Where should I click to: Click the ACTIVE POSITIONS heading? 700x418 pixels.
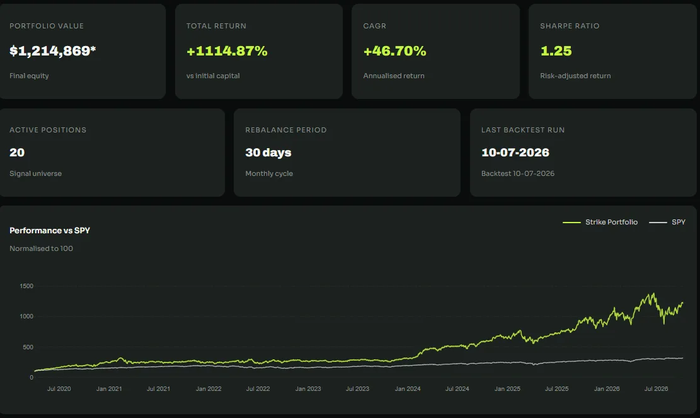tap(48, 130)
